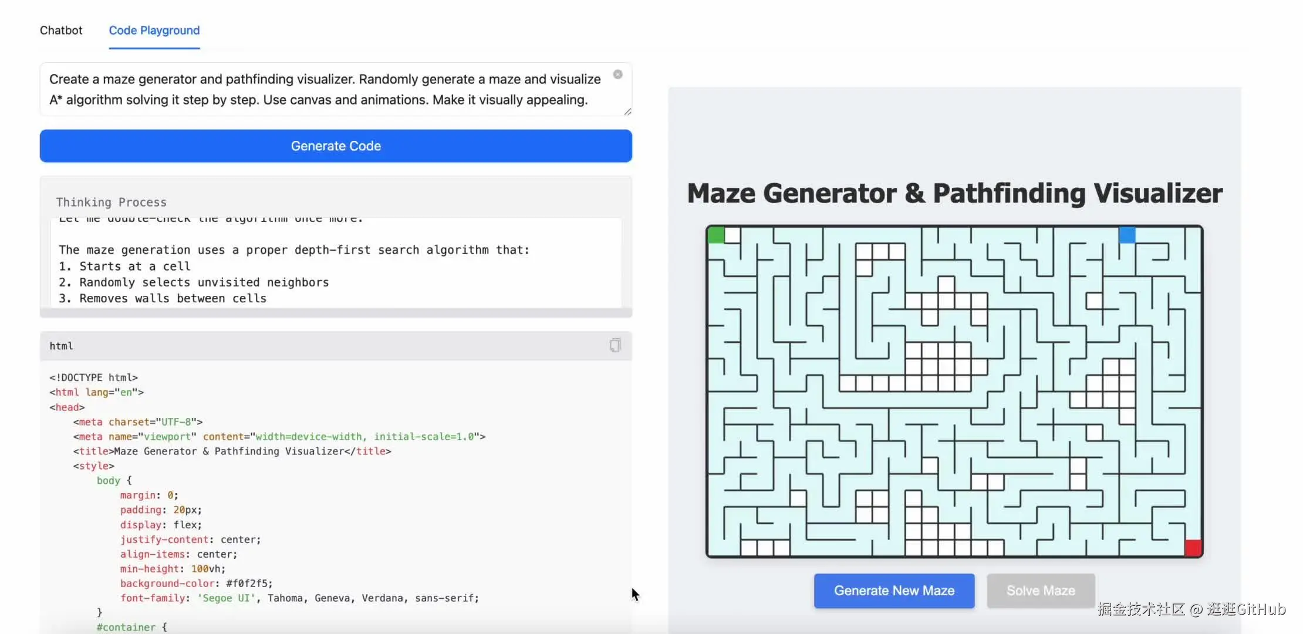This screenshot has width=1303, height=634.
Task: Copy the html code with the clipboard icon
Action: click(615, 345)
